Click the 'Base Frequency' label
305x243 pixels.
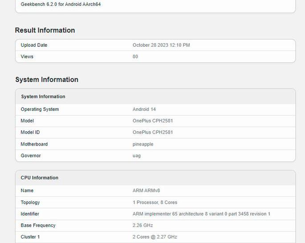coord(38,226)
